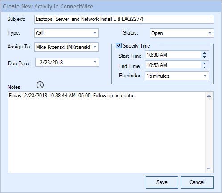The image size is (222, 193).
Task: Open the Due Date calendar picker
Action: (x=95, y=62)
